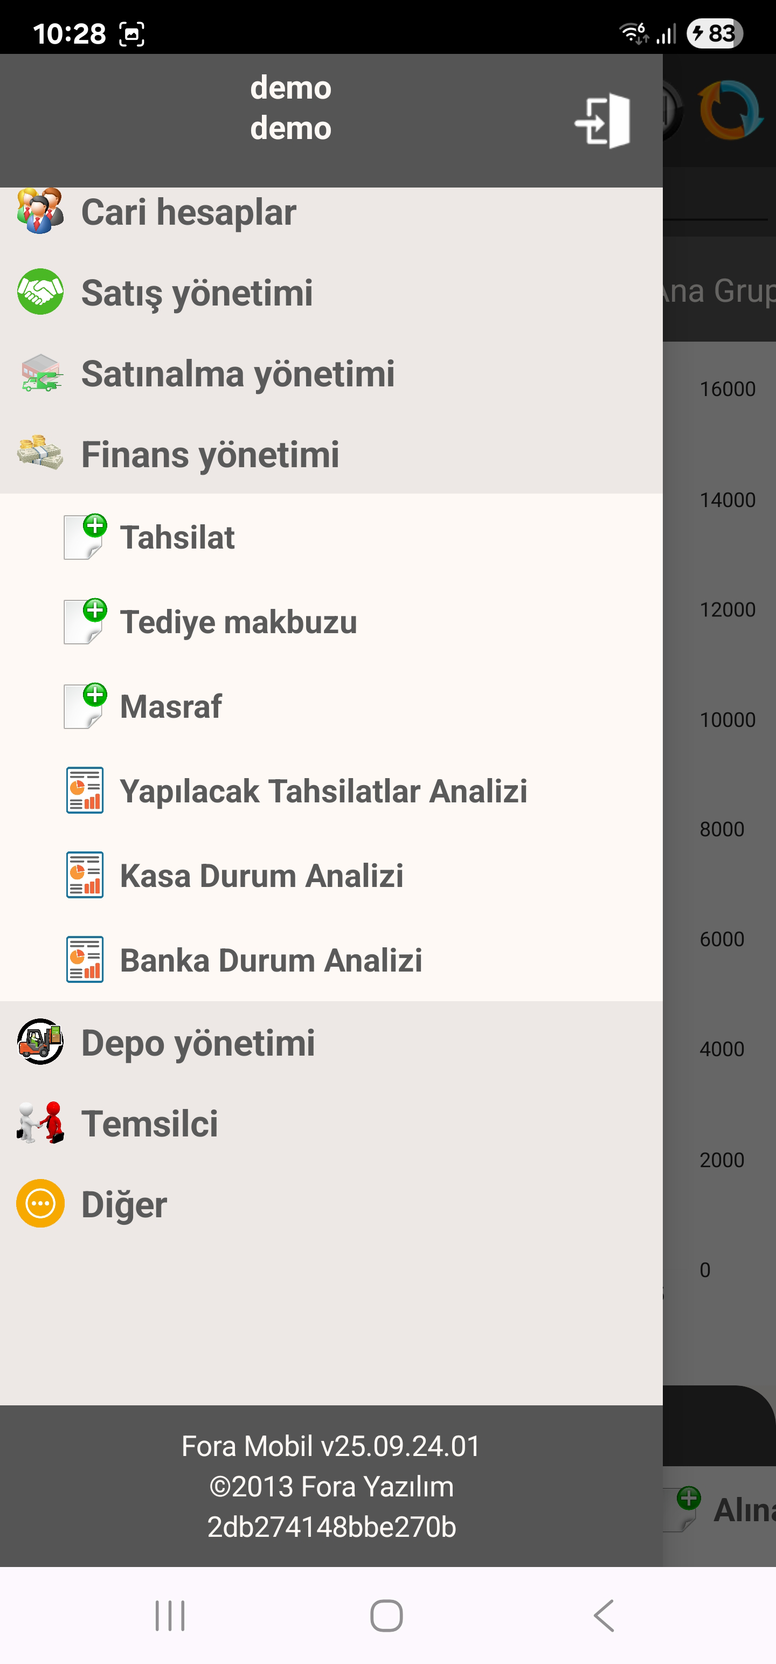Tap the Kasa Durum Analizi report icon
The width and height of the screenshot is (776, 1664).
coord(85,875)
